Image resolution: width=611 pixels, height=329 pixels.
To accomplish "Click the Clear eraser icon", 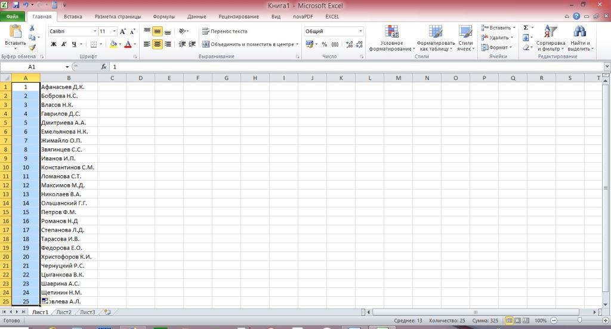I will pyautogui.click(x=526, y=47).
